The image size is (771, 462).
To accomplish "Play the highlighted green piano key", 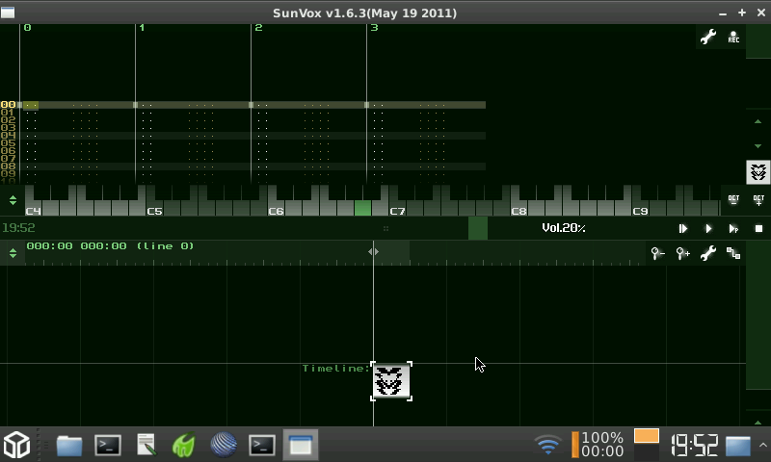I will 363,208.
